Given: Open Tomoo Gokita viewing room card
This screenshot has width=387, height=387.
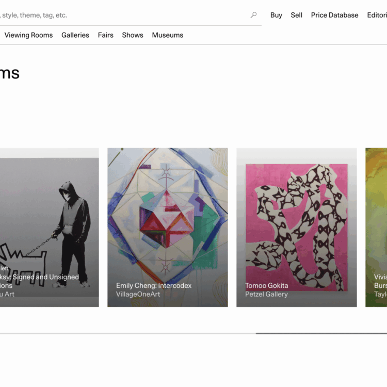Looking at the screenshot, I should coord(297,228).
